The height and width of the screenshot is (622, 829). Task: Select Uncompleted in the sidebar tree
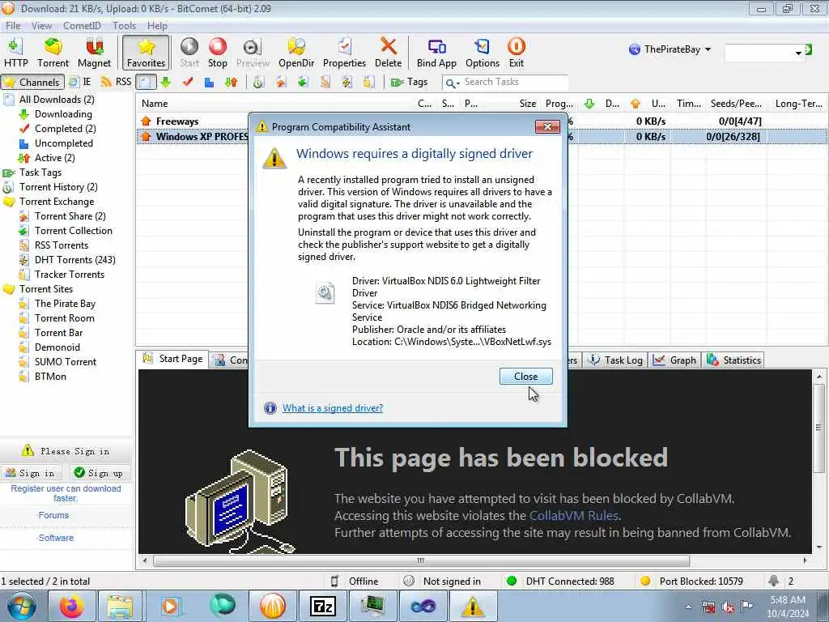[x=63, y=143]
